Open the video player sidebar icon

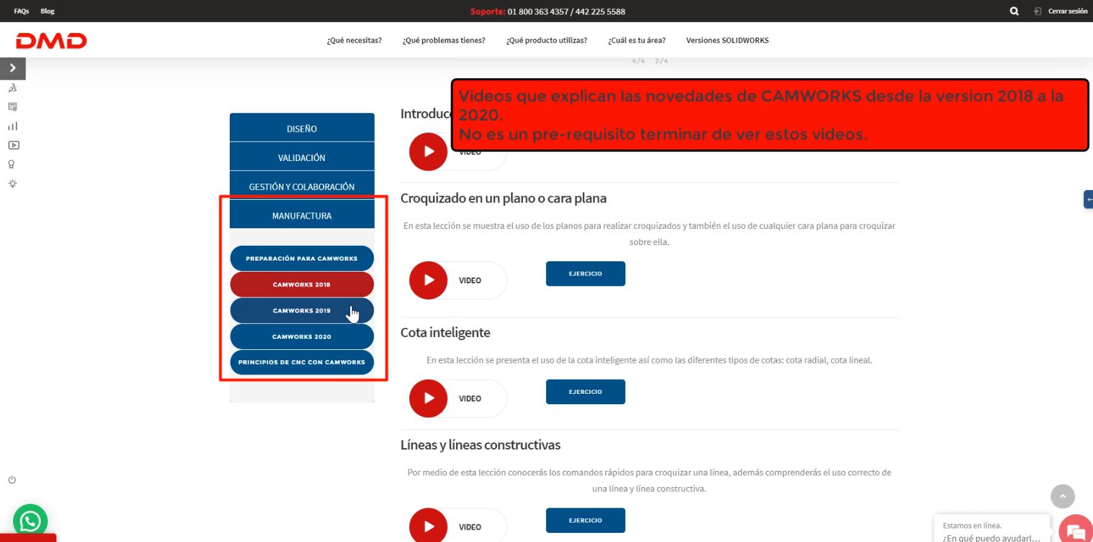pyautogui.click(x=13, y=146)
